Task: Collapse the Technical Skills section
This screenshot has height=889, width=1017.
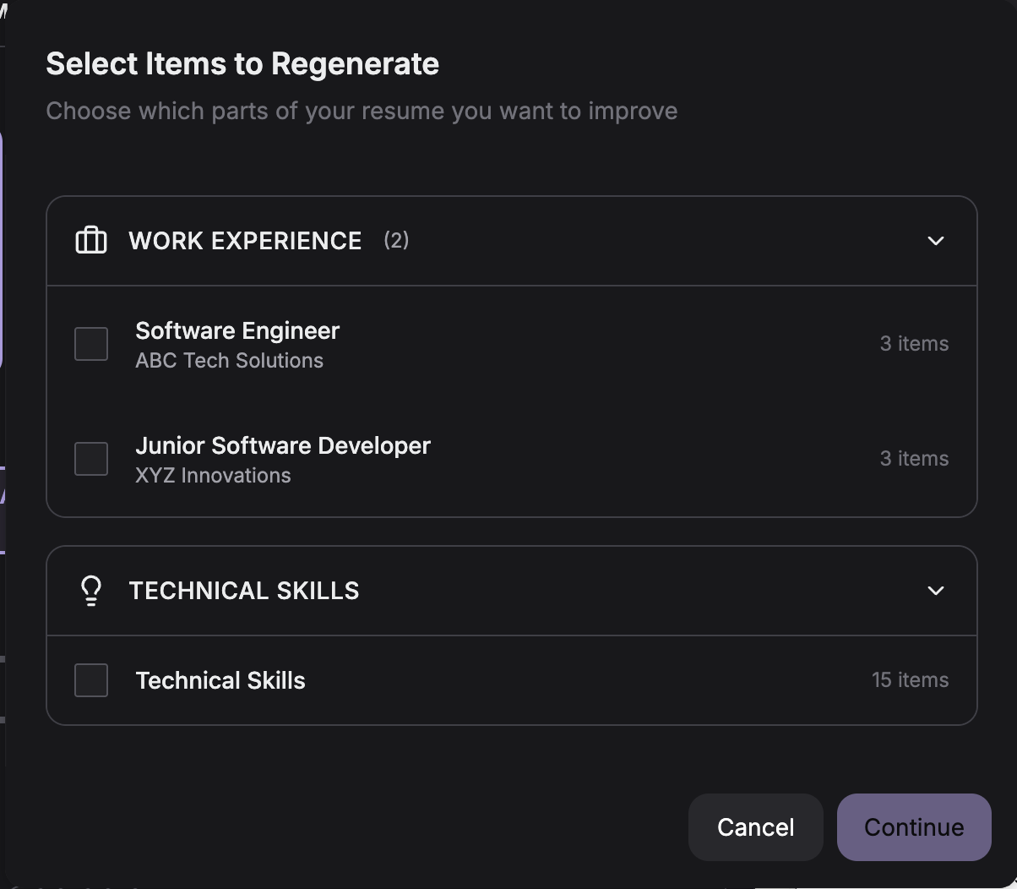Action: click(x=935, y=591)
